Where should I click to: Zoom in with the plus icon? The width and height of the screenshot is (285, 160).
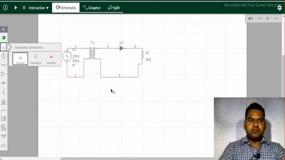tap(268, 19)
